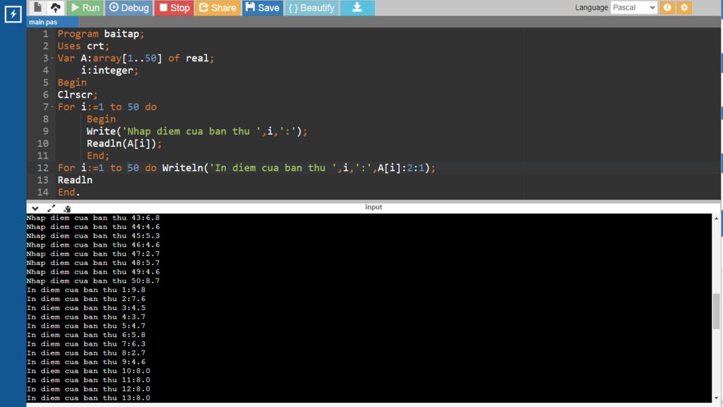Viewport: 723px width, 407px height.
Task: Collapse the Var block fold arrow on line 3
Action: [x=52, y=58]
